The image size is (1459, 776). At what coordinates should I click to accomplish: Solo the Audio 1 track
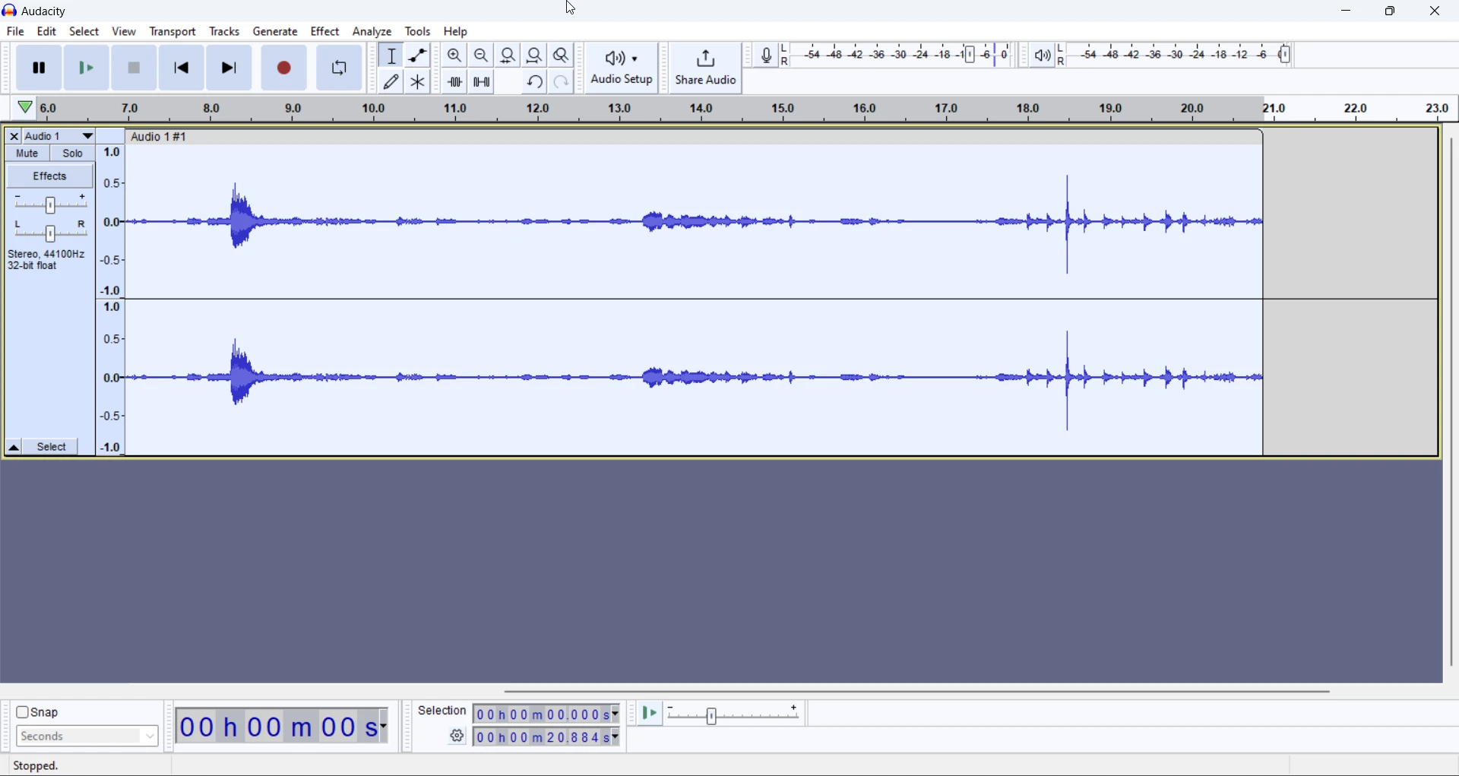tap(73, 154)
